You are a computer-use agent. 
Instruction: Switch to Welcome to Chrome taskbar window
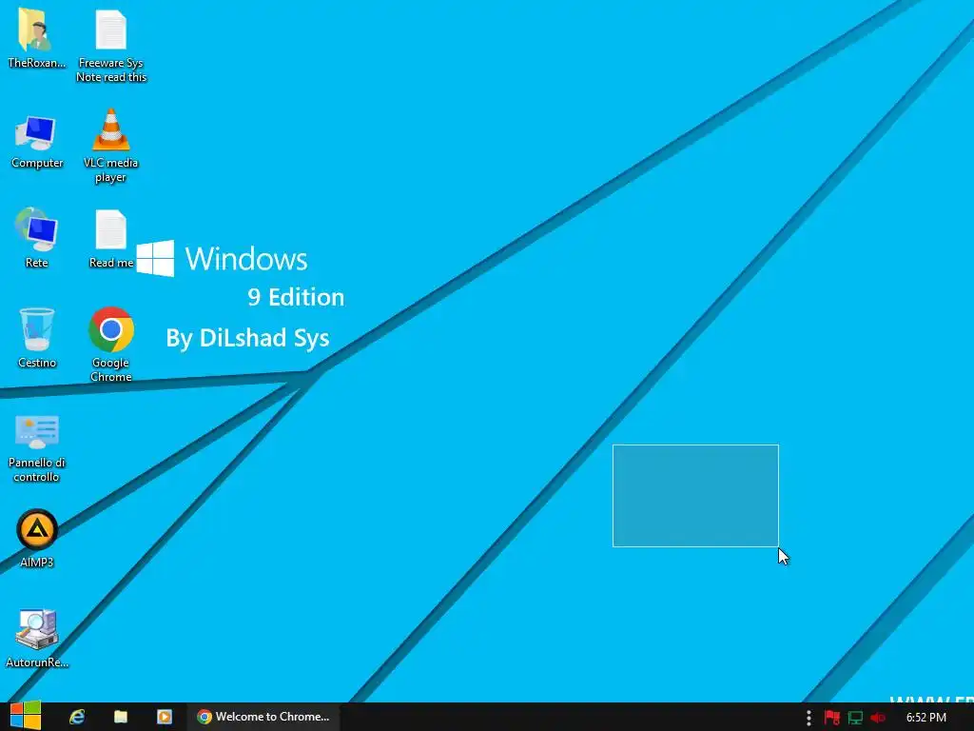[x=263, y=717]
